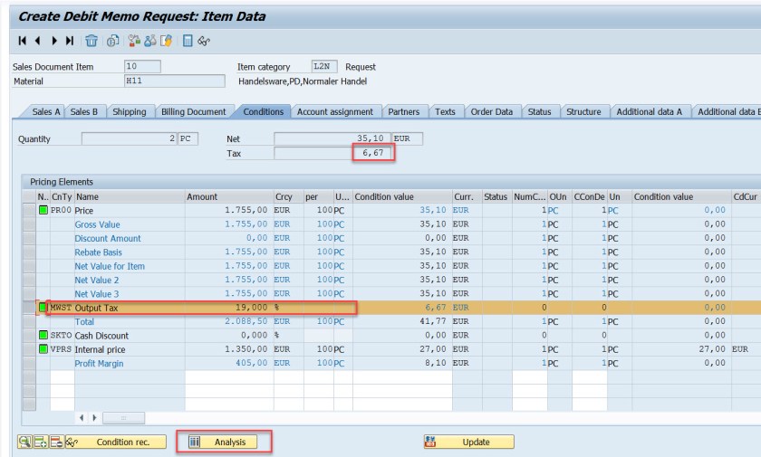
Task: Select the PR00 Price row selector
Action: (29, 211)
